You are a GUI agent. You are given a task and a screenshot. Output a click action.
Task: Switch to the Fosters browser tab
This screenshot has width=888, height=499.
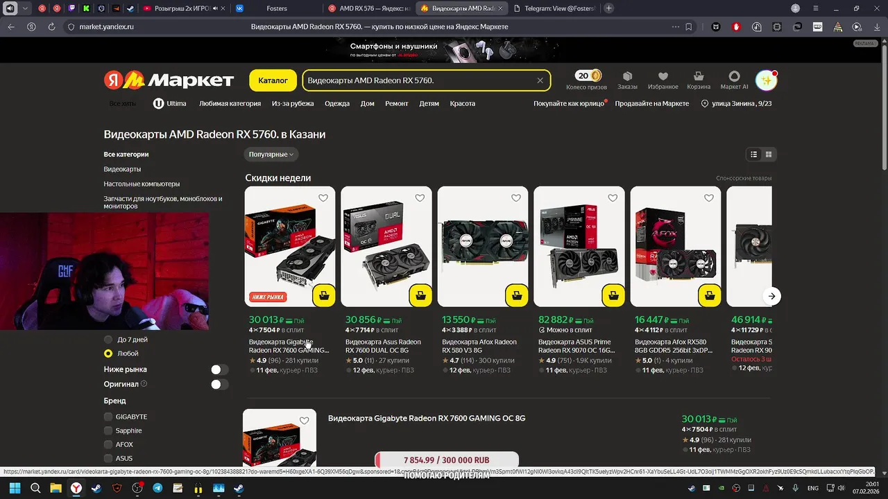[276, 8]
